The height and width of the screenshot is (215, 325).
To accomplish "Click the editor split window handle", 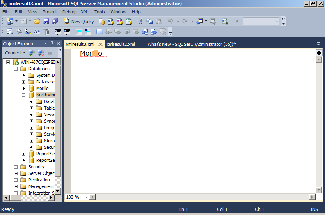I will (x=319, y=53).
